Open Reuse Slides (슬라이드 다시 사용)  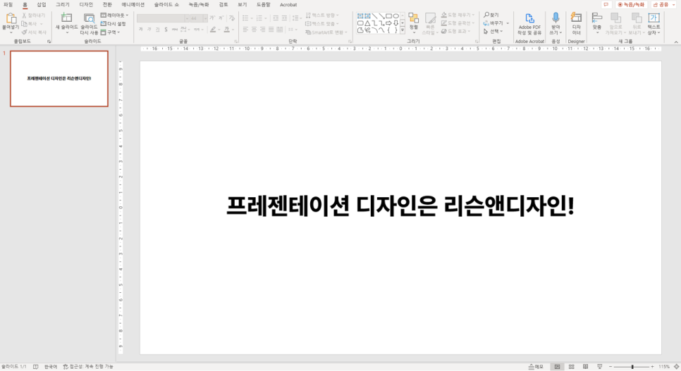tap(89, 23)
